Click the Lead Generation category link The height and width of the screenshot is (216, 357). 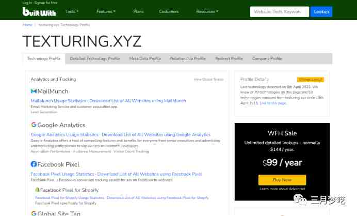tap(44, 112)
